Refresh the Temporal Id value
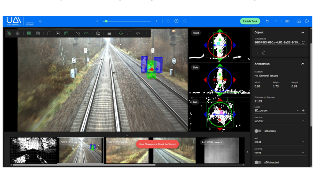 (303, 42)
